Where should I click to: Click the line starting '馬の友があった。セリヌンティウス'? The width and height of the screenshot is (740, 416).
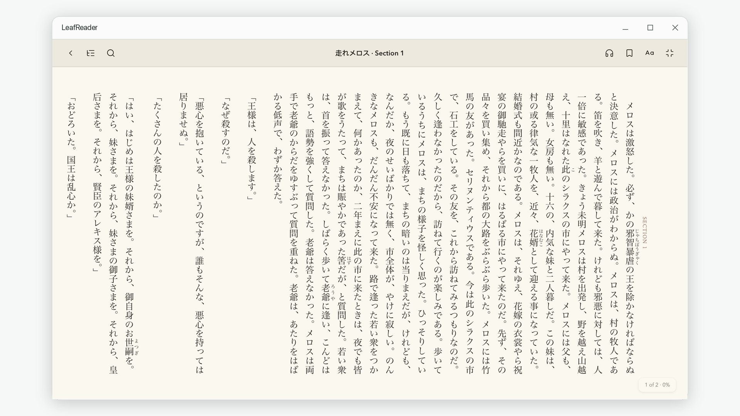tap(470, 233)
